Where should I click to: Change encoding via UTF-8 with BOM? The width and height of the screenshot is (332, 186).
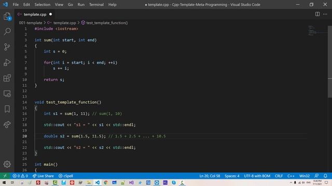(257, 176)
